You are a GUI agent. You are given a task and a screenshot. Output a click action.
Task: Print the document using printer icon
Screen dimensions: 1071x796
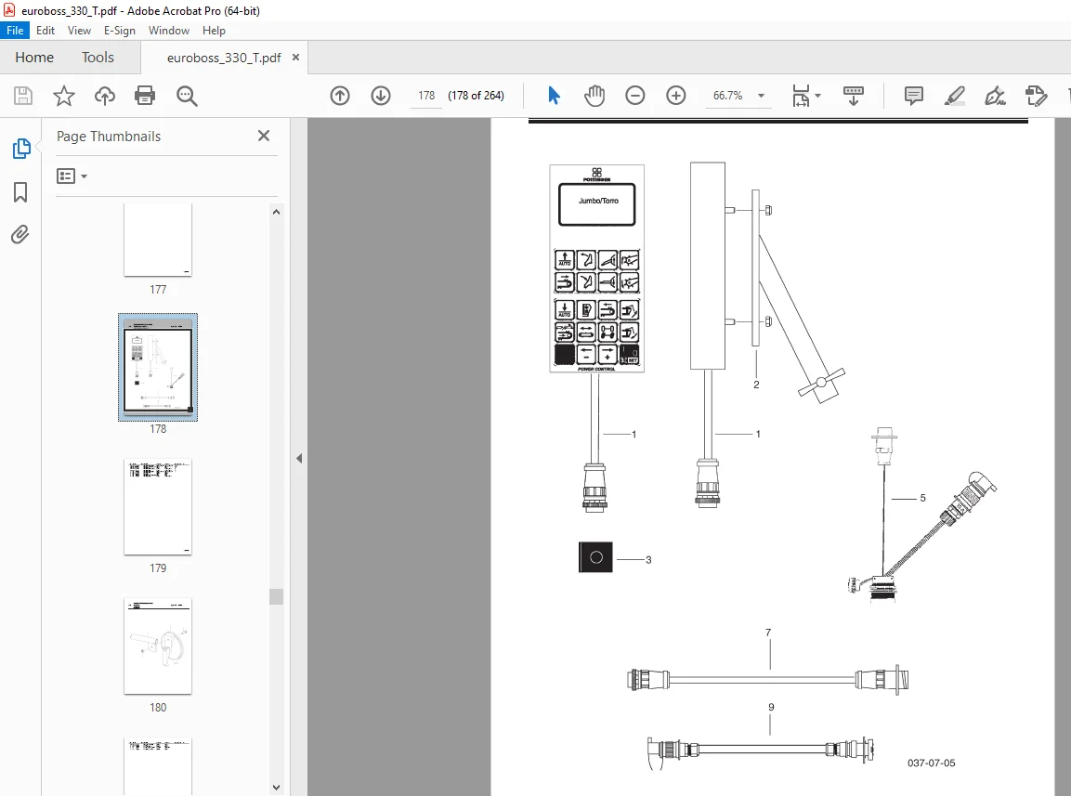point(145,96)
